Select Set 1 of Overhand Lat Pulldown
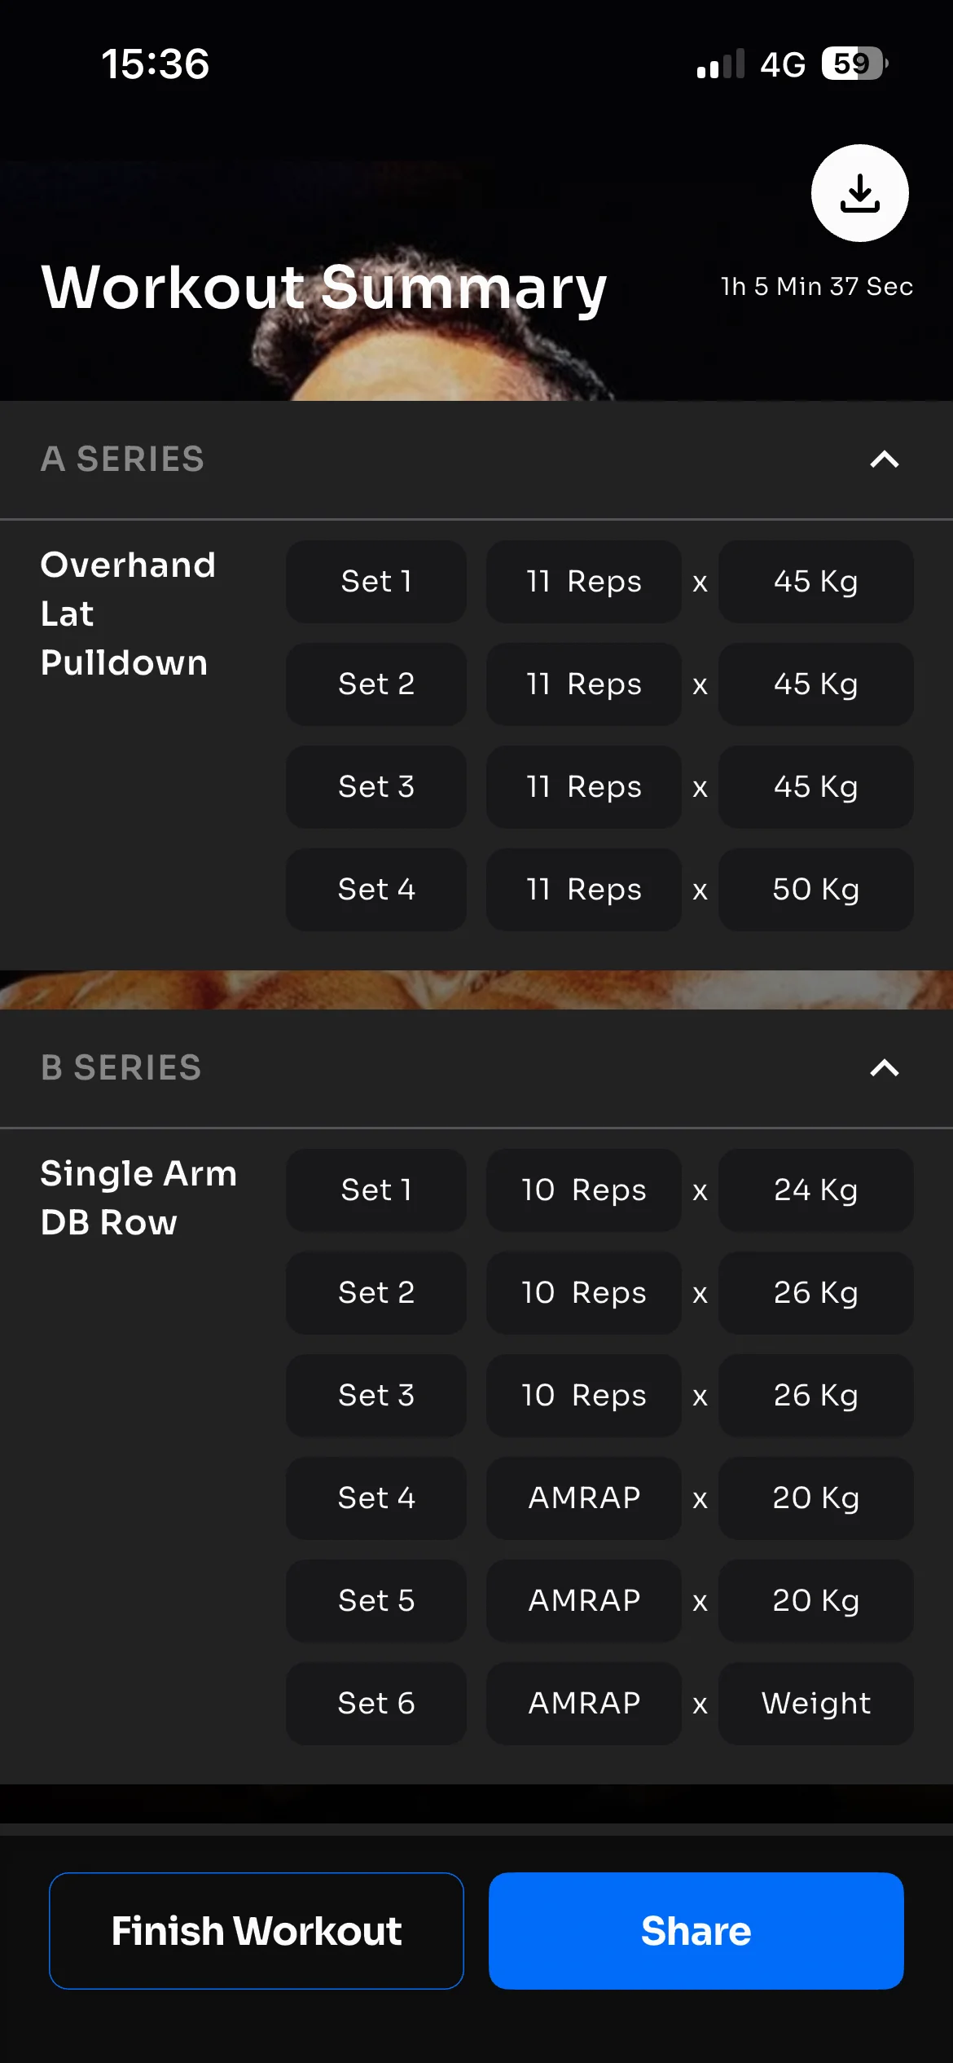Image resolution: width=953 pixels, height=2063 pixels. coord(375,581)
